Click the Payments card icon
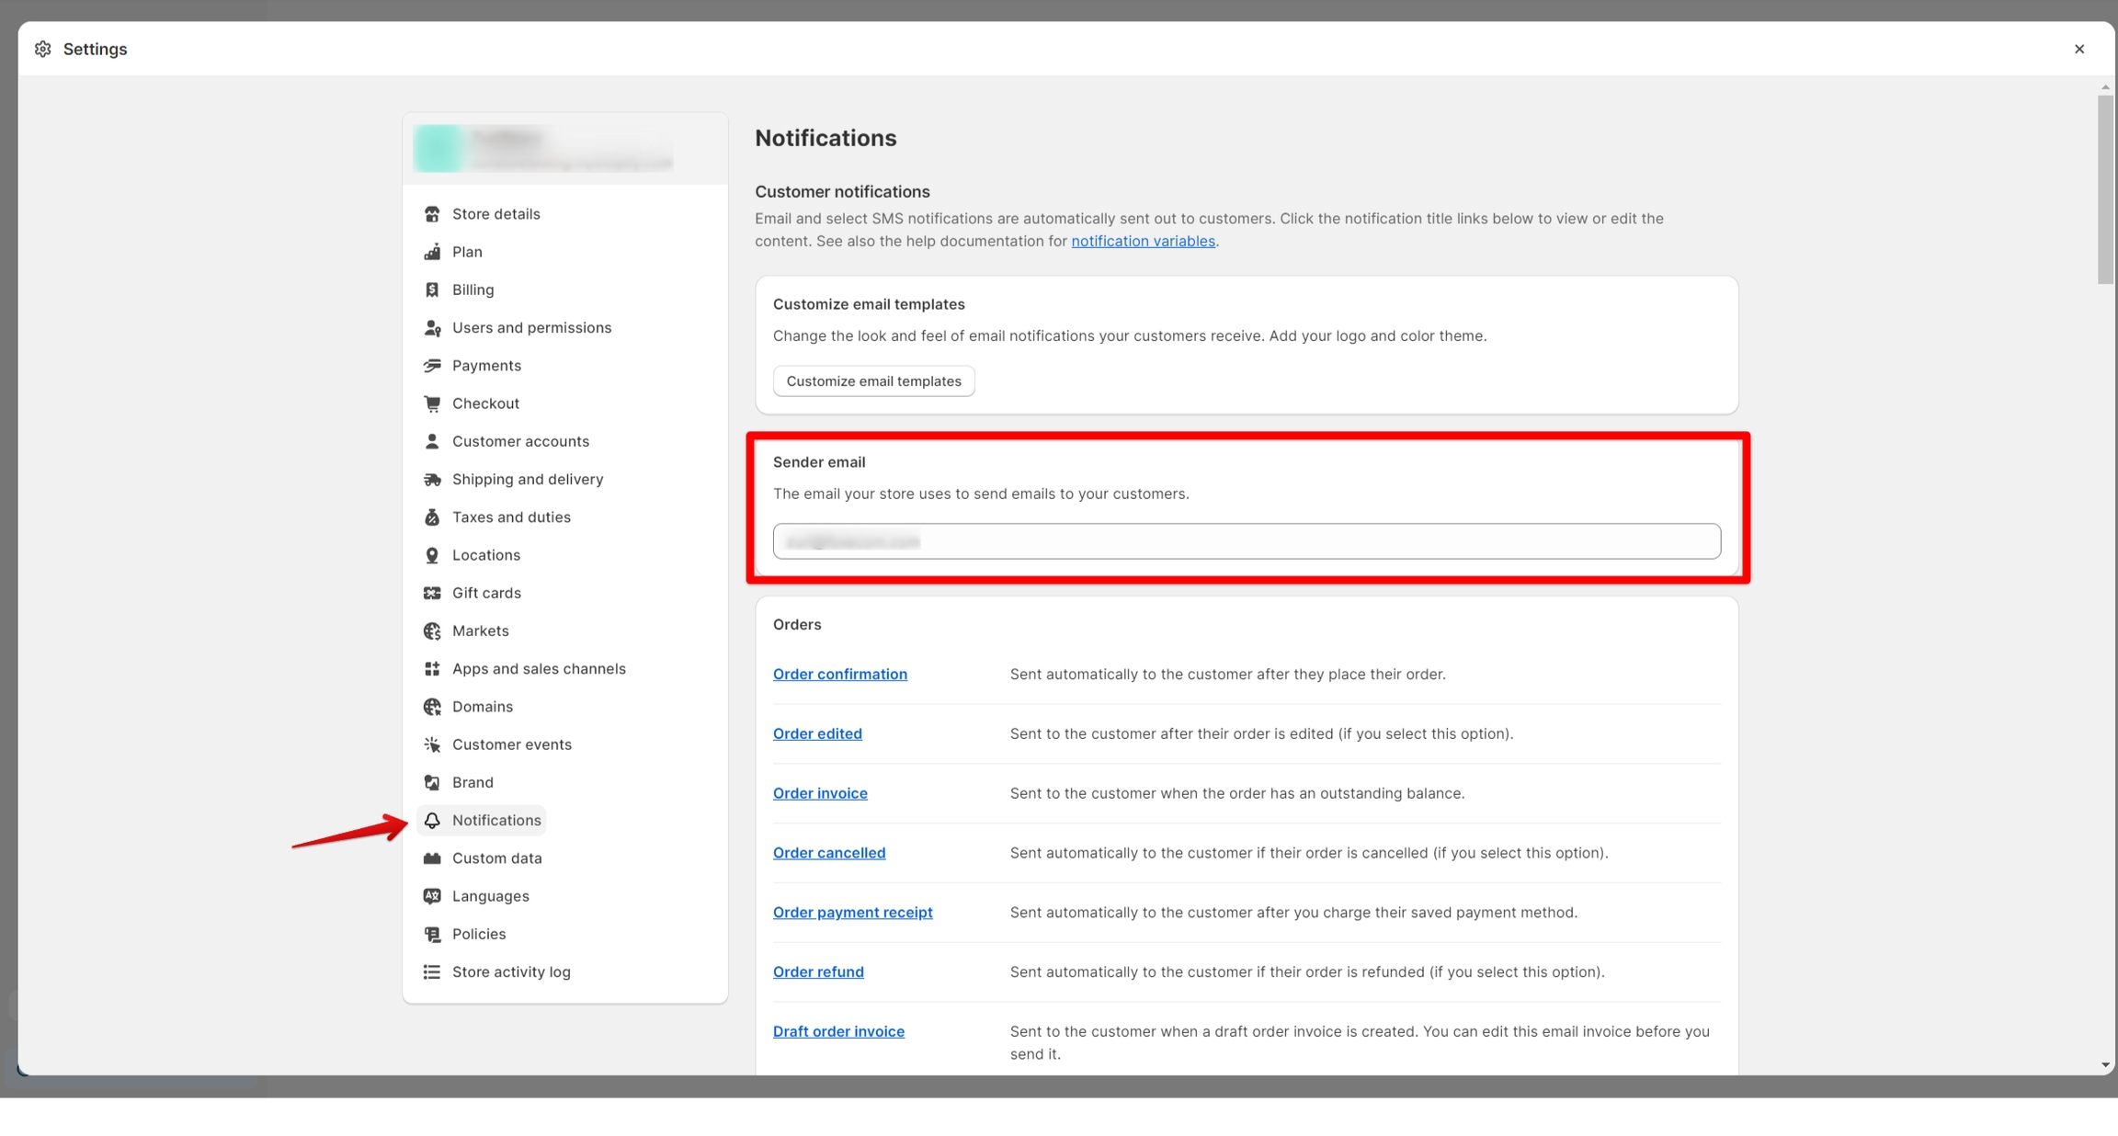Viewport: 2118px width, 1136px height. pos(432,366)
